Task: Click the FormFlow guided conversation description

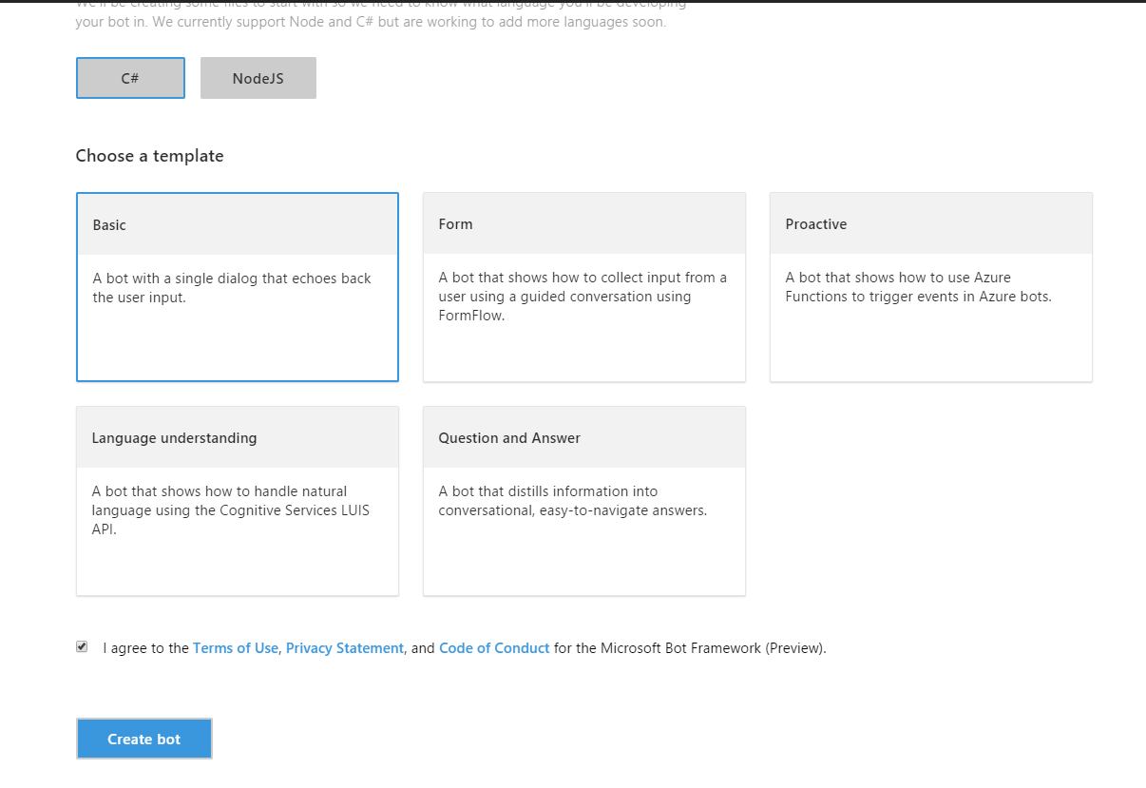Action: point(583,297)
